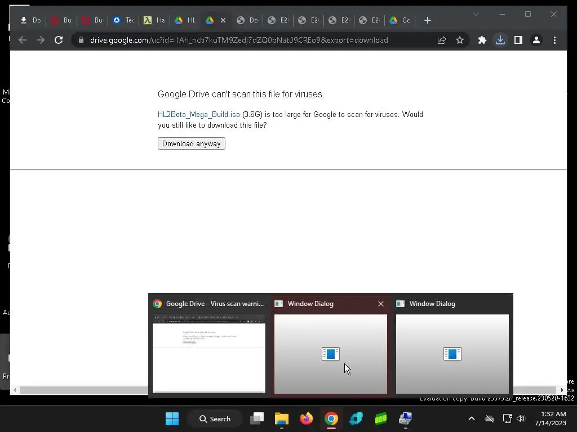Open the teal app icon in taskbar
The height and width of the screenshot is (432, 577).
(x=356, y=418)
